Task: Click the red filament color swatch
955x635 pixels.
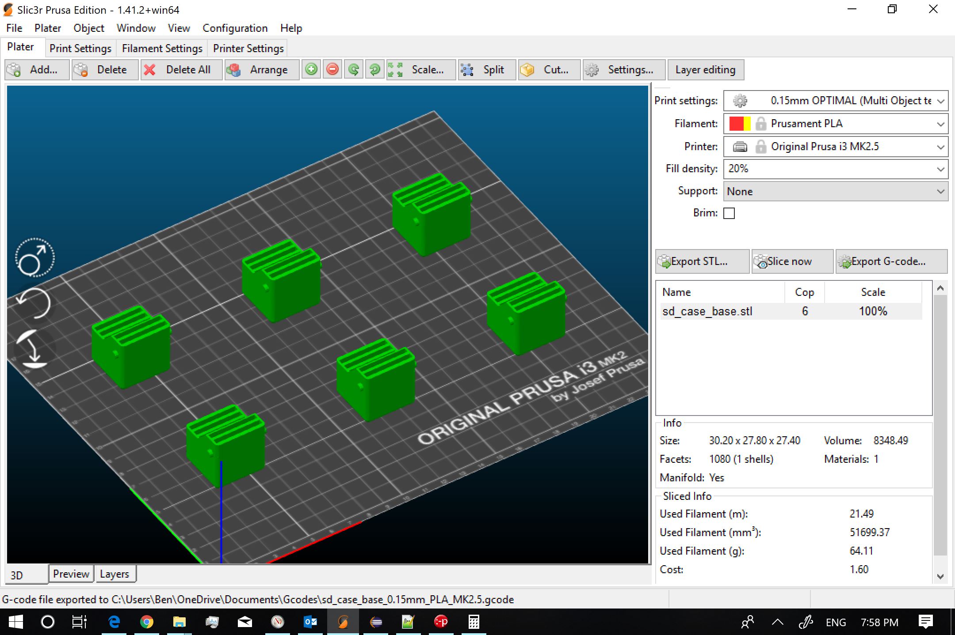Action: coord(736,124)
